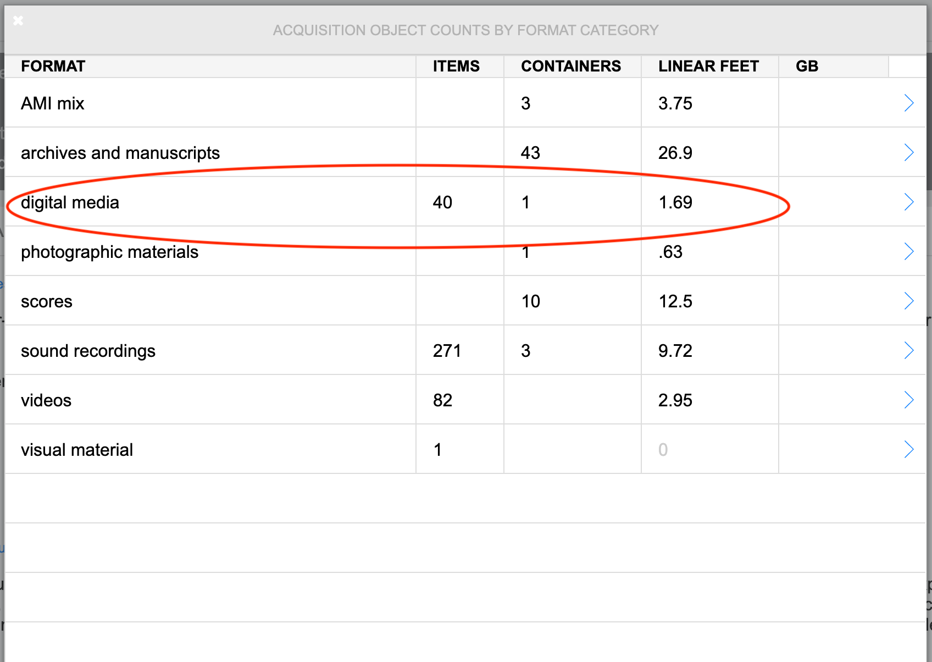The height and width of the screenshot is (662, 932).
Task: Click linear feet value 12.5
Action: click(675, 301)
